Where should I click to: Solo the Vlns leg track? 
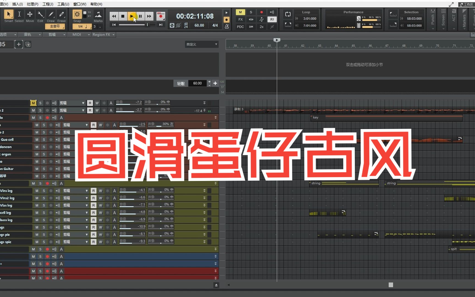(44, 191)
